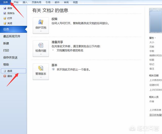
Task: Click the Check for Issues document icon
Action: click(41, 45)
